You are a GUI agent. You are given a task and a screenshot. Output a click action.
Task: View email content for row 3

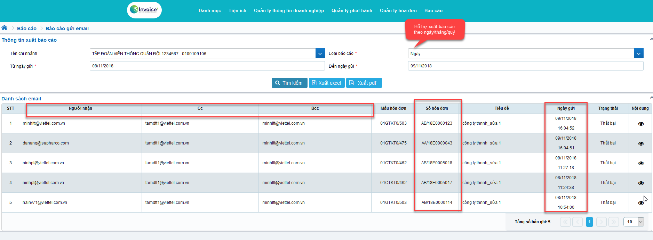click(641, 163)
